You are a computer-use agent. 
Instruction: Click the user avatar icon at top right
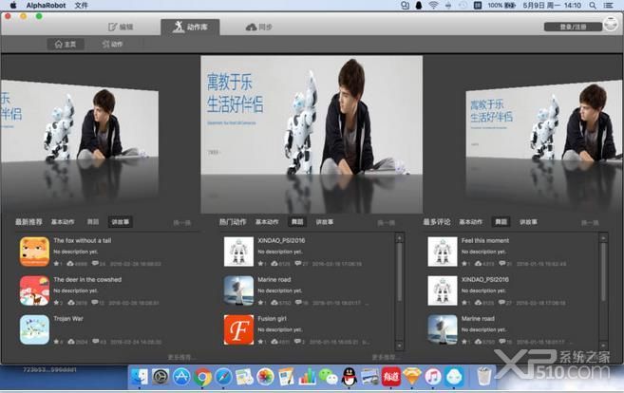pos(611,25)
